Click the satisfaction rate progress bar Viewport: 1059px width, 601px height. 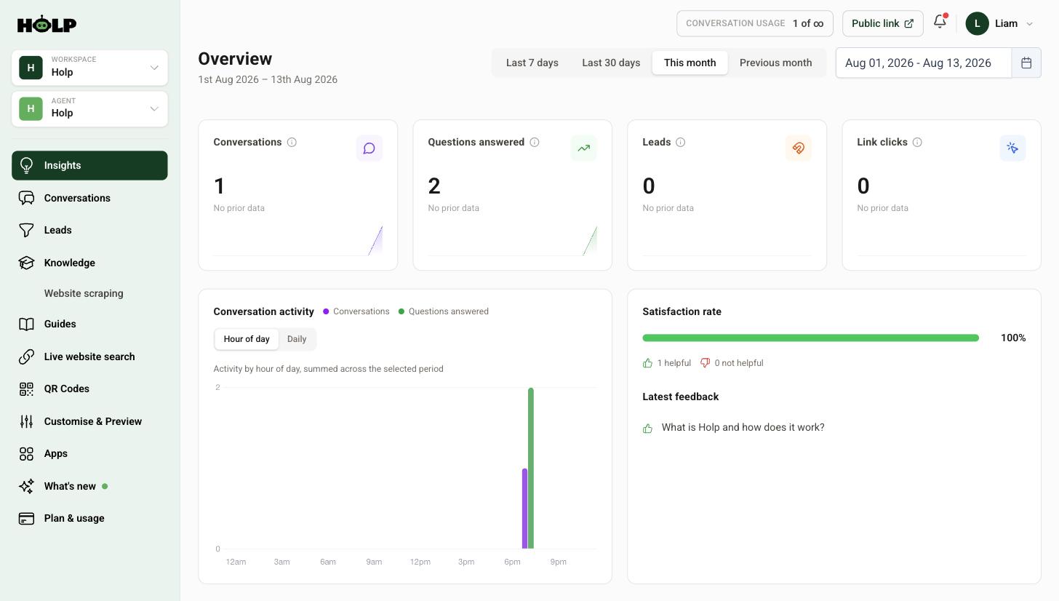point(810,338)
